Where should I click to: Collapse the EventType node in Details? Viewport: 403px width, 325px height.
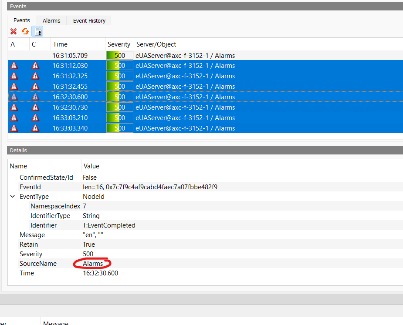pos(12,197)
